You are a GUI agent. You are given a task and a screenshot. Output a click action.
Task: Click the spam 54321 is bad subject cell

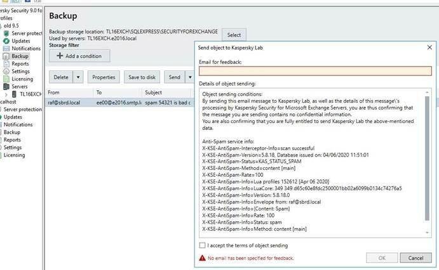click(168, 103)
